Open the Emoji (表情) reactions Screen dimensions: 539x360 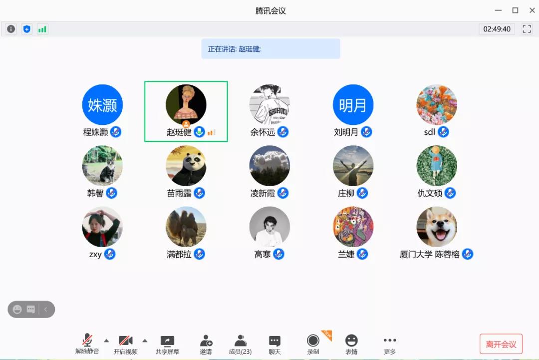pos(351,345)
